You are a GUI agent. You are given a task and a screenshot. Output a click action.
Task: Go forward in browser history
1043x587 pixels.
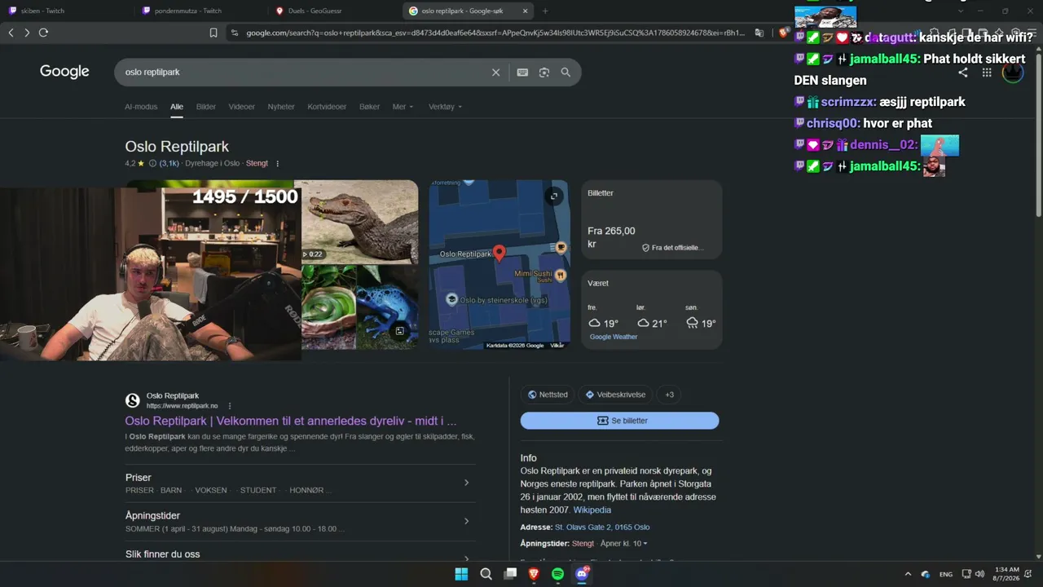point(27,33)
